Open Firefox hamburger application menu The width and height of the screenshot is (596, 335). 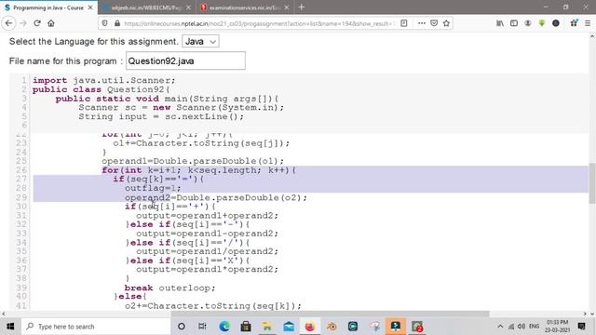[x=588, y=23]
